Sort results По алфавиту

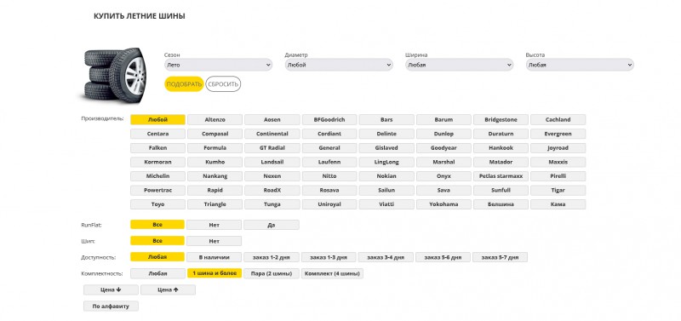(111, 306)
